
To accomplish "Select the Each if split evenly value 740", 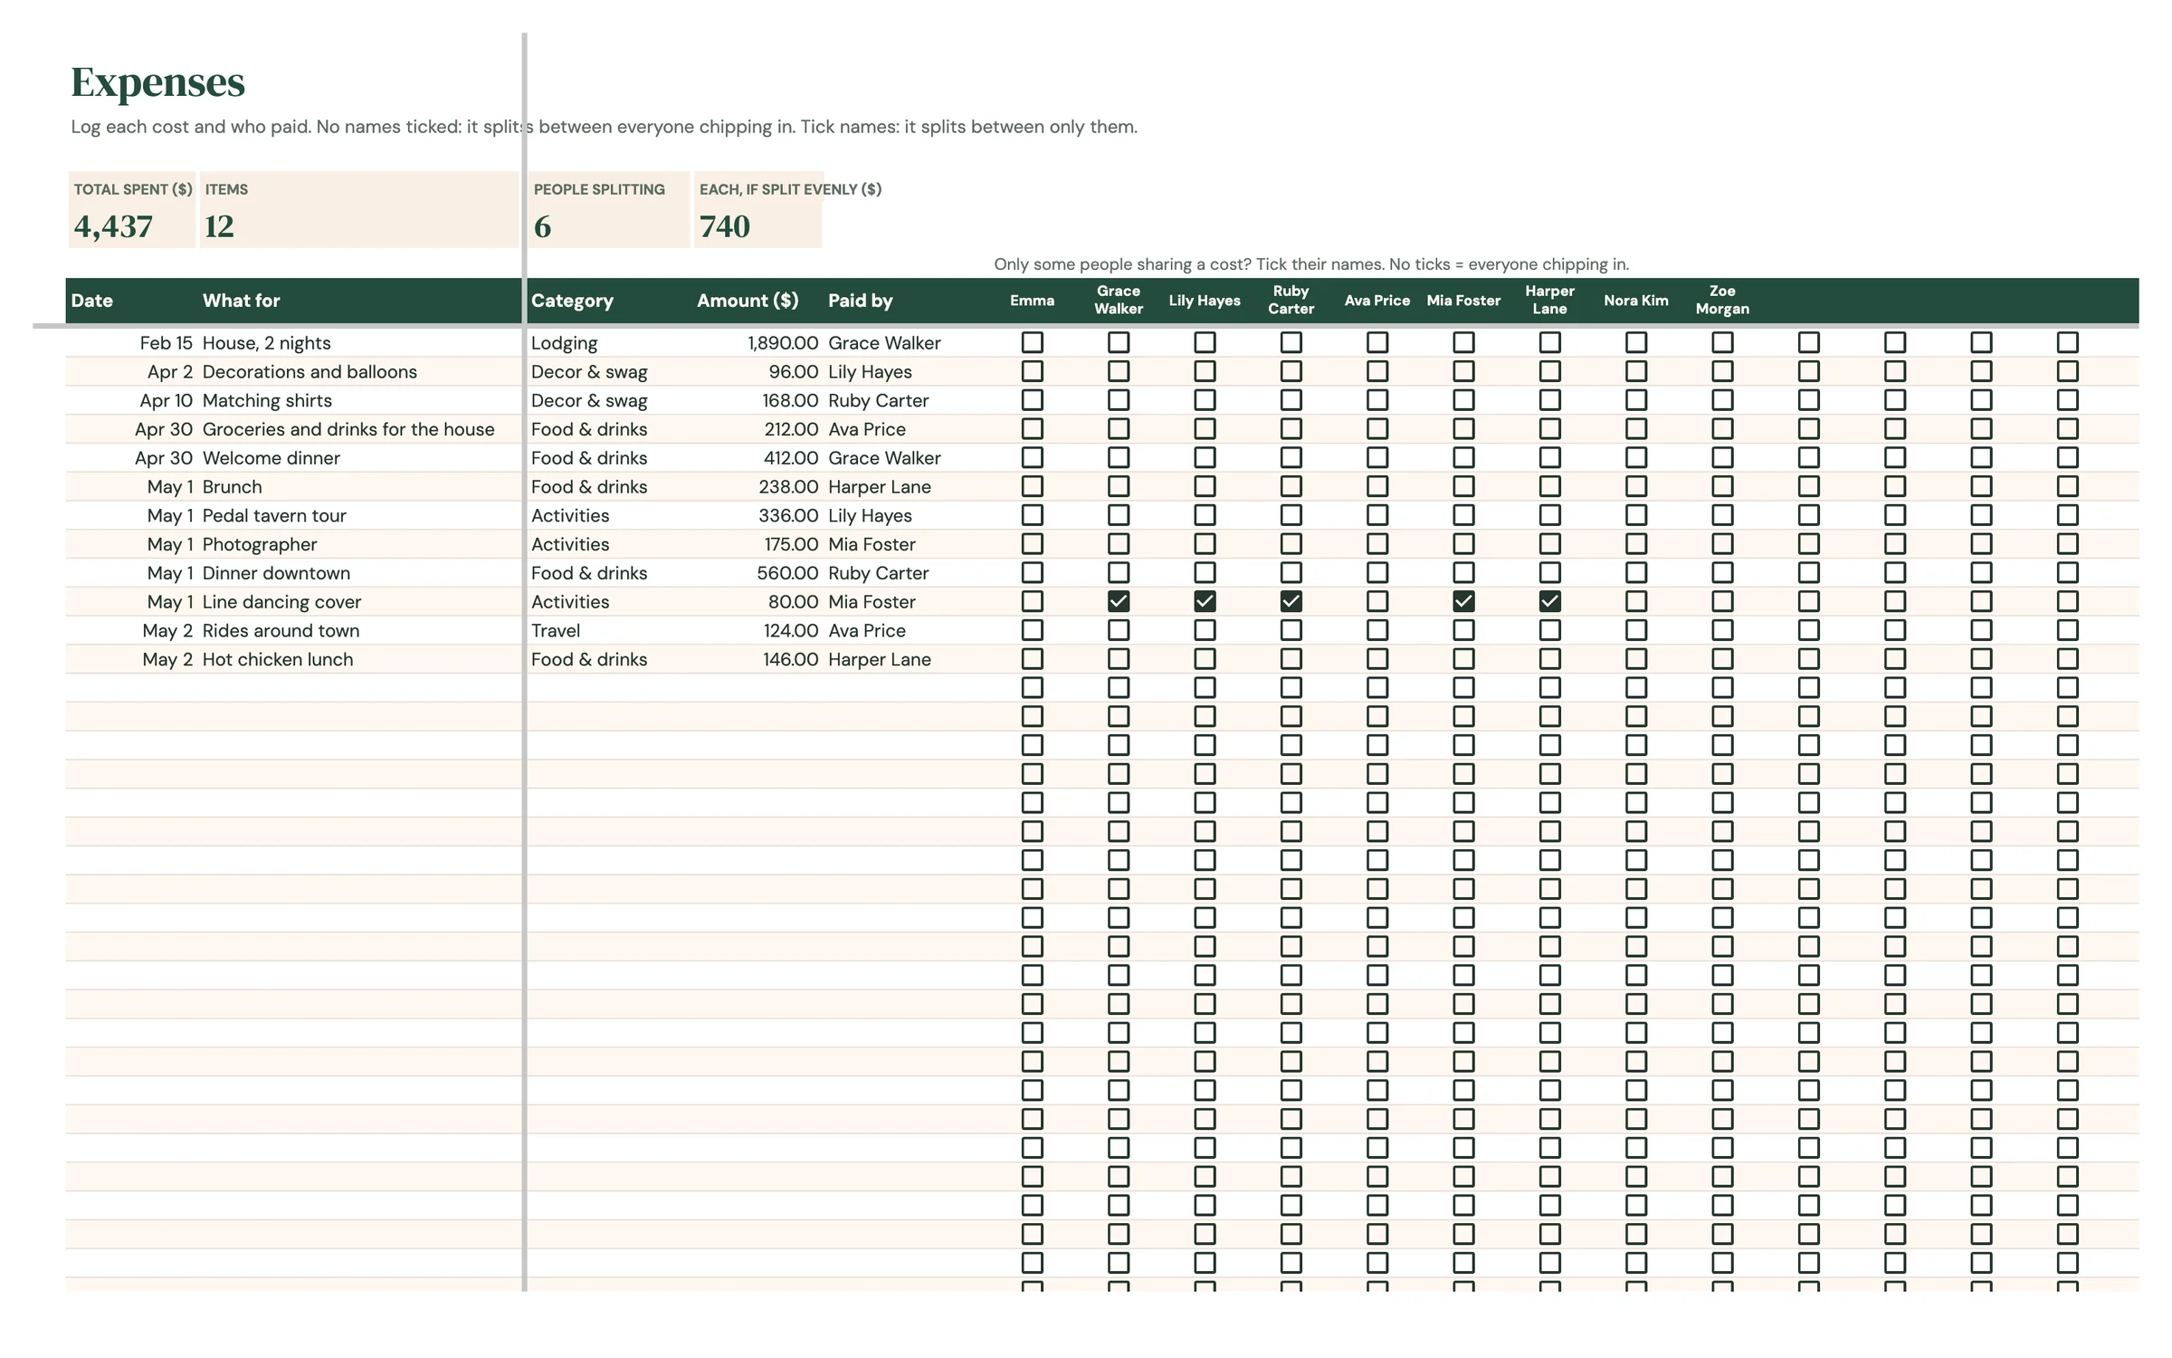I will click(725, 226).
